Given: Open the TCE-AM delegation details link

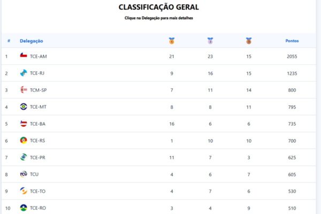Looking at the screenshot, I should [39, 56].
